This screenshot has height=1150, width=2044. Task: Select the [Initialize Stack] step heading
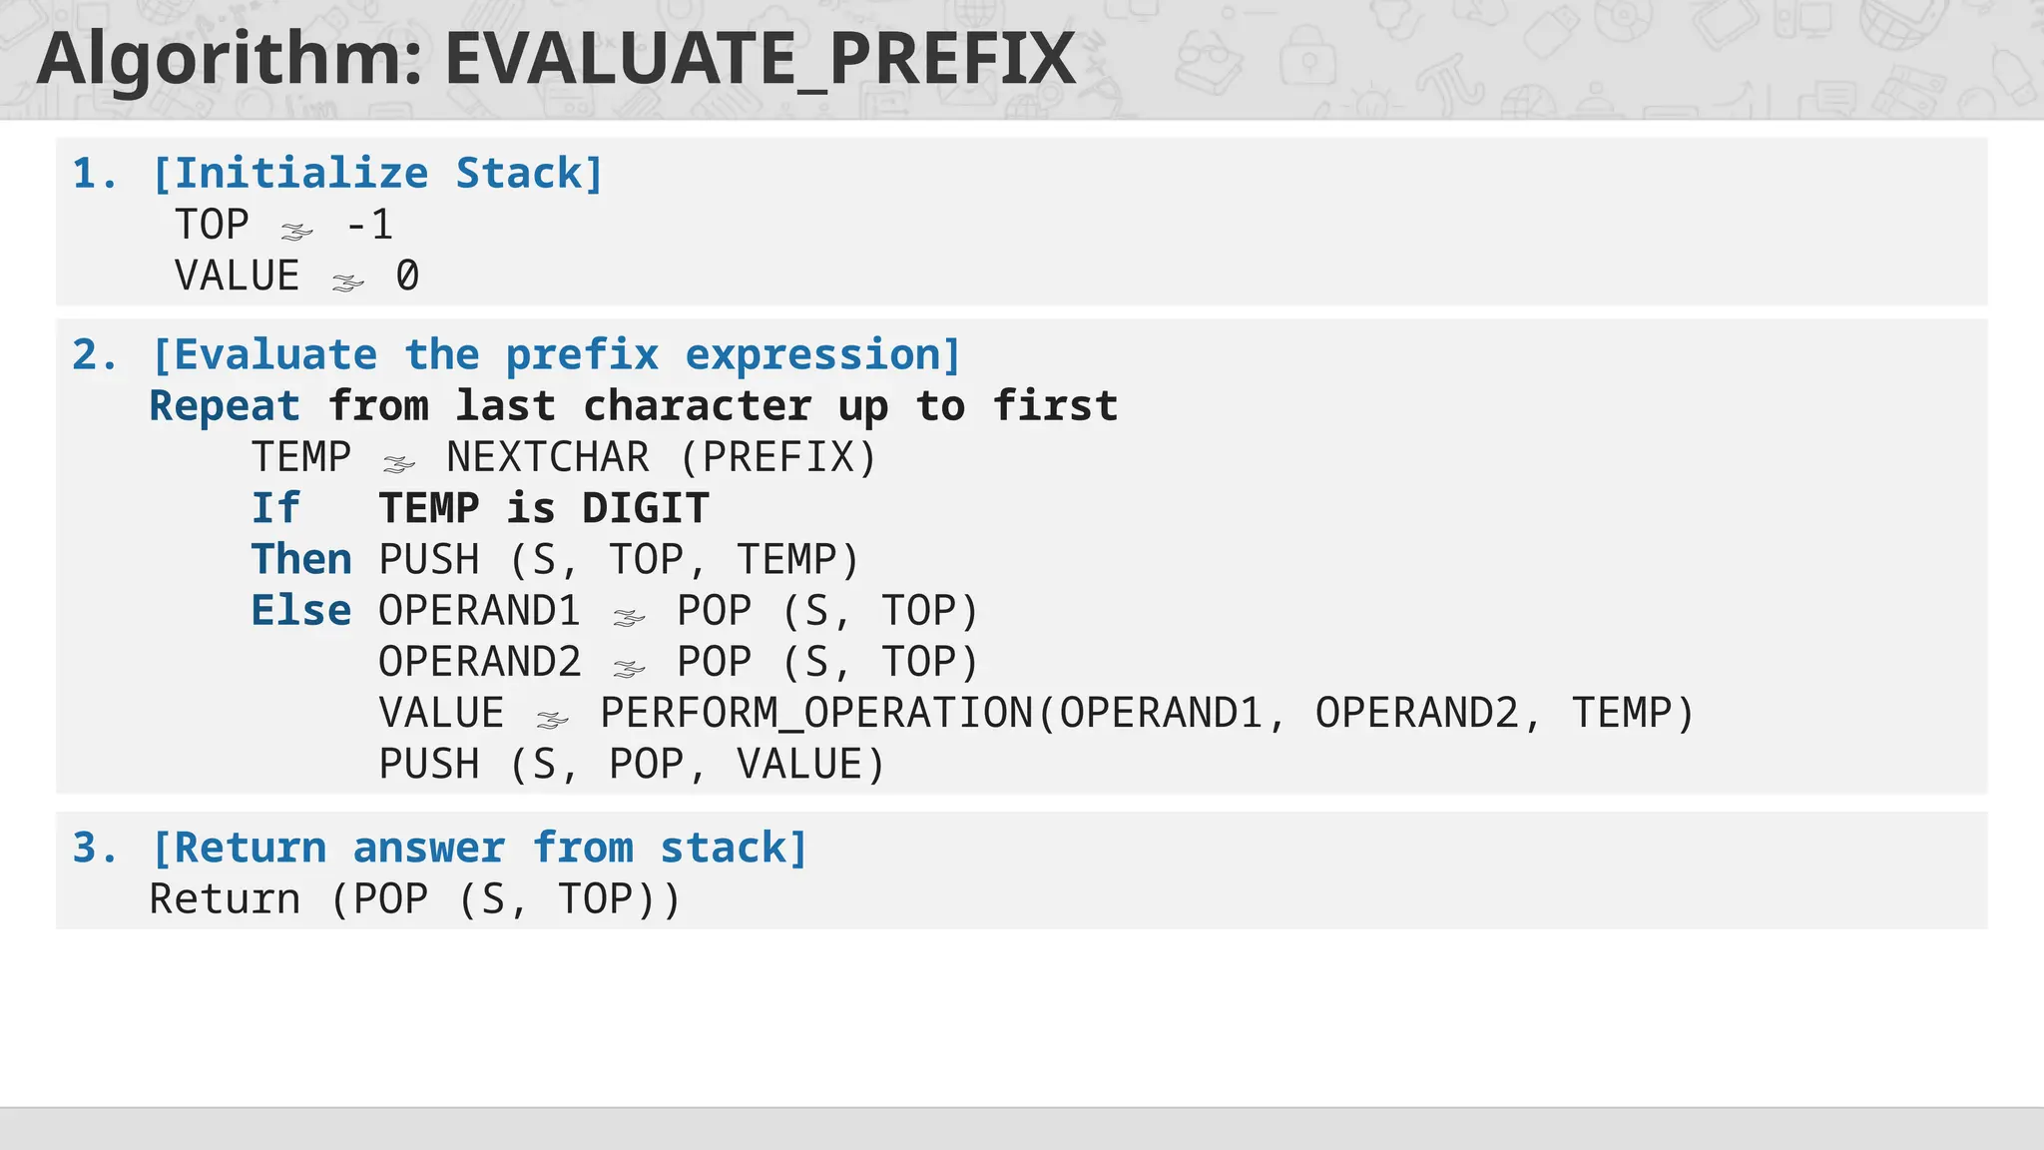377,174
